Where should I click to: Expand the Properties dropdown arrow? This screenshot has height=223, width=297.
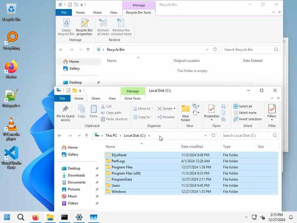click(211, 120)
